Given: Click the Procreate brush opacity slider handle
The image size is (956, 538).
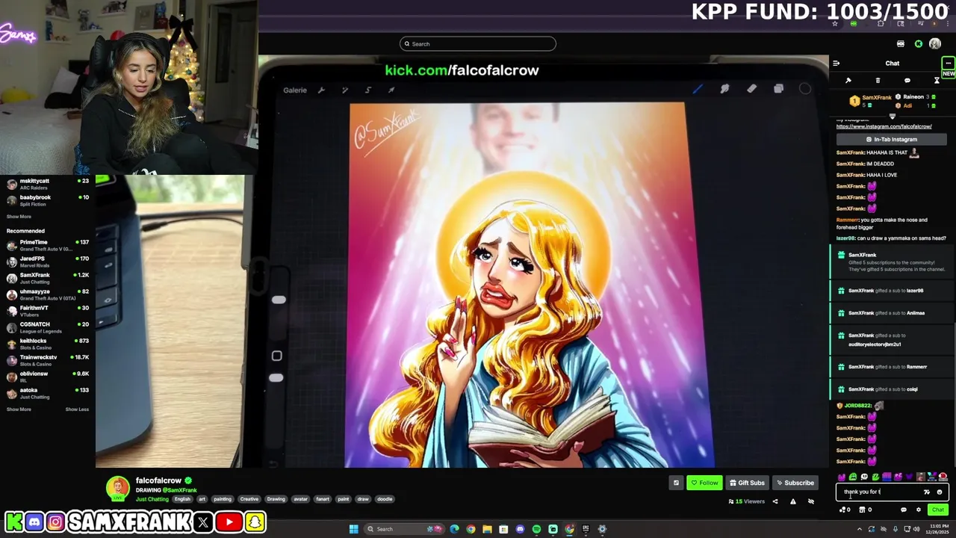Looking at the screenshot, I should (276, 378).
